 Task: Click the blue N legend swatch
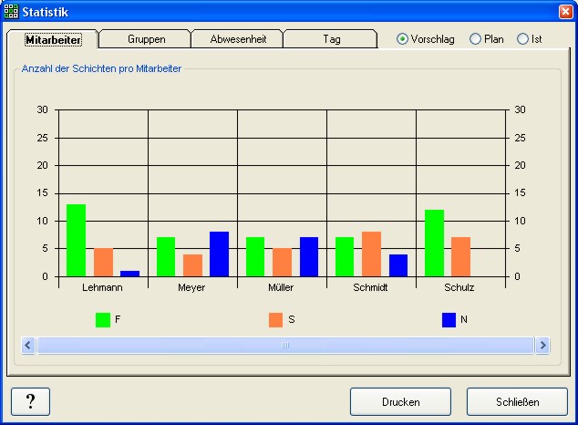point(449,320)
